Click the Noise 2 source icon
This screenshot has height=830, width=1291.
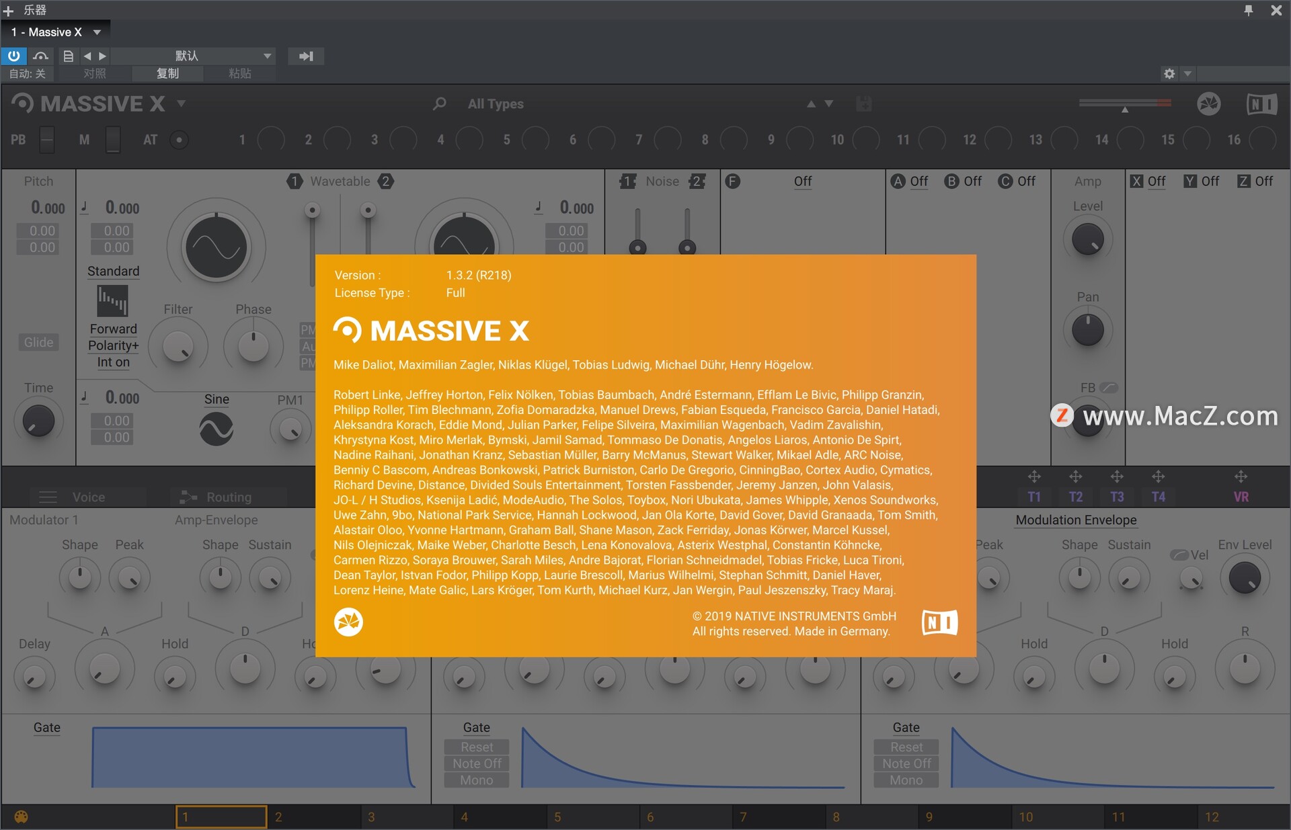click(697, 181)
